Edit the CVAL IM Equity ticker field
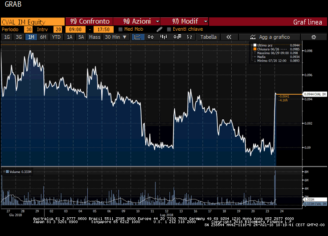The width and height of the screenshot is (328, 236). (33, 22)
